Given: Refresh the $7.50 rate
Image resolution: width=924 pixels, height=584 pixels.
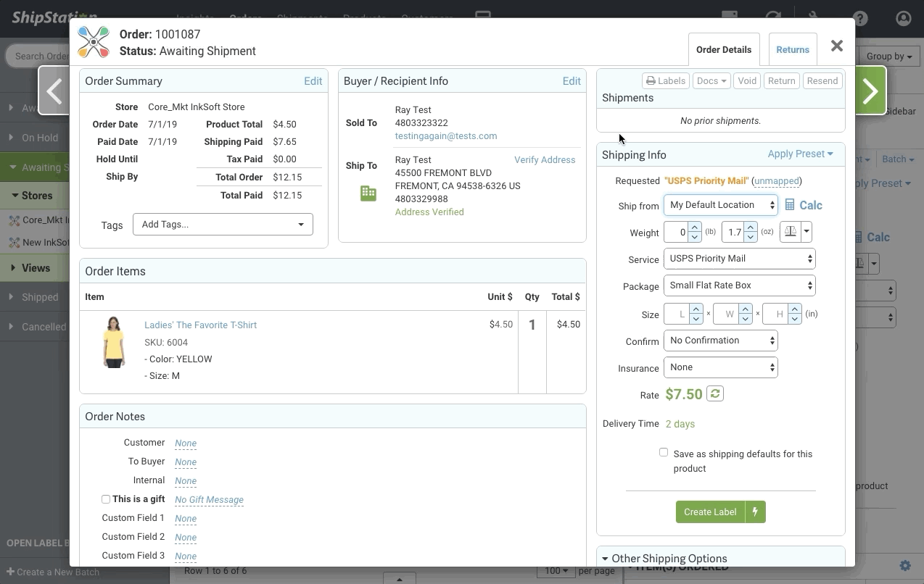Looking at the screenshot, I should (x=714, y=393).
